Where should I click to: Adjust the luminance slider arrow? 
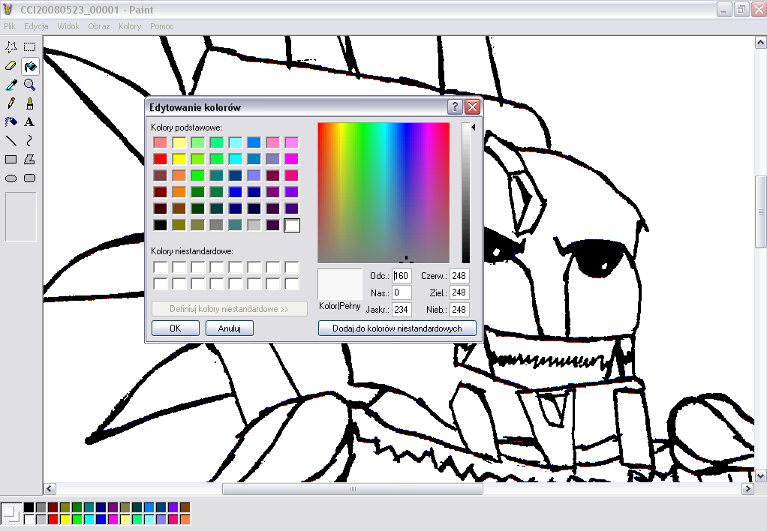tap(474, 127)
